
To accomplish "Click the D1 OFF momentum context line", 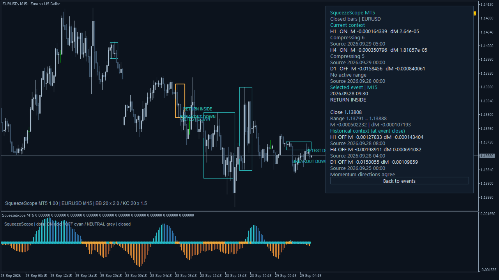I will (x=378, y=68).
